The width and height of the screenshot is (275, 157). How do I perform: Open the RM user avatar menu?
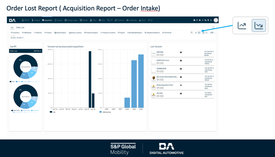tap(216, 20)
